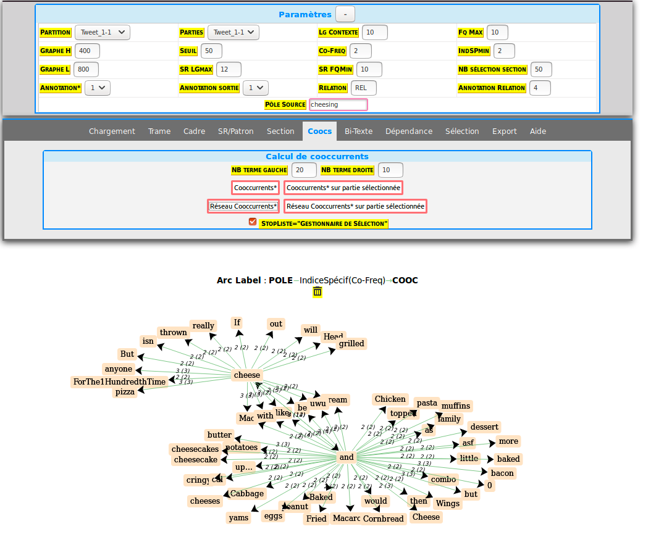Go to the Dépendance tab
This screenshot has width=664, height=550.
(x=409, y=131)
